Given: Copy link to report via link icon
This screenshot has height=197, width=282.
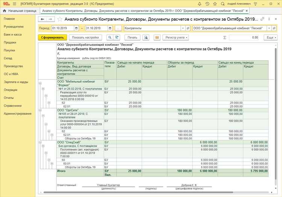Looking at the screenshot, I should (262, 19).
